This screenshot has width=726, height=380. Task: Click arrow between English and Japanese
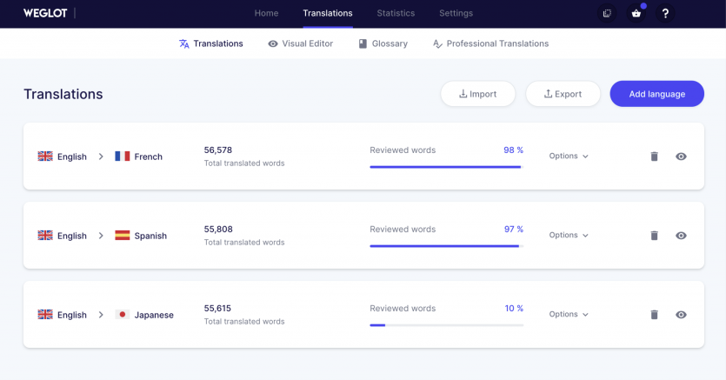coord(101,315)
